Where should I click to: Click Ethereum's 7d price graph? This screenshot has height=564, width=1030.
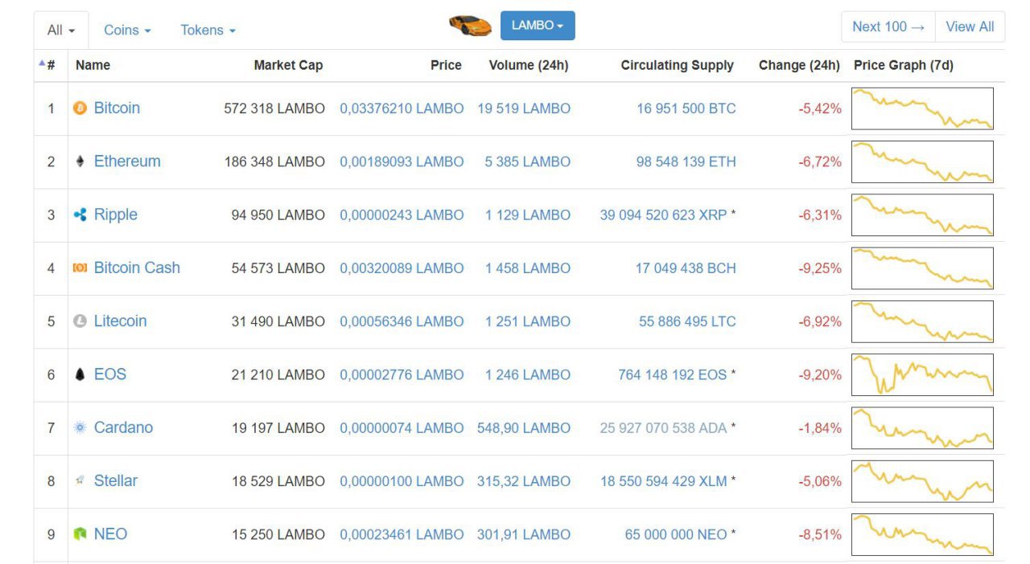pyautogui.click(x=922, y=161)
